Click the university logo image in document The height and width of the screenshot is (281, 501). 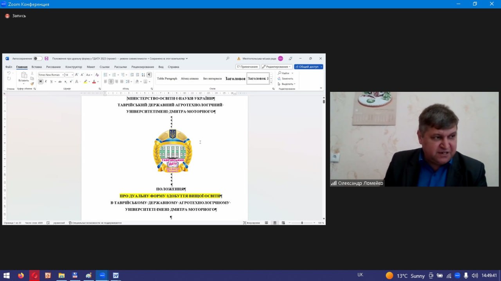[173, 151]
